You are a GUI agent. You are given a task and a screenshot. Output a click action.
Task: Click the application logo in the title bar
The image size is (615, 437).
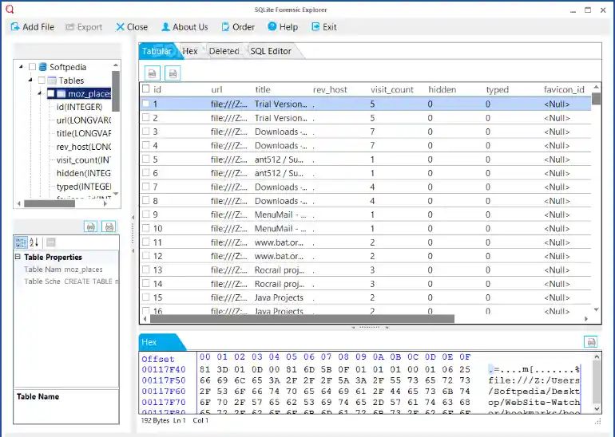(x=10, y=9)
